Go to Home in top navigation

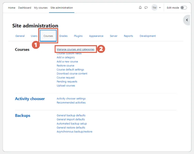pos(12,8)
